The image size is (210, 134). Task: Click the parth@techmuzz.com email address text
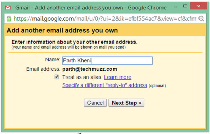[x=90, y=69]
